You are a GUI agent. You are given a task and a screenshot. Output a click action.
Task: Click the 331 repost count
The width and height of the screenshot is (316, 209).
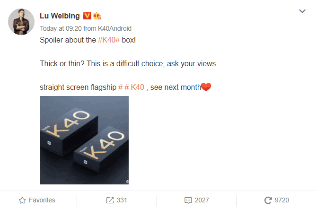tap(122, 200)
